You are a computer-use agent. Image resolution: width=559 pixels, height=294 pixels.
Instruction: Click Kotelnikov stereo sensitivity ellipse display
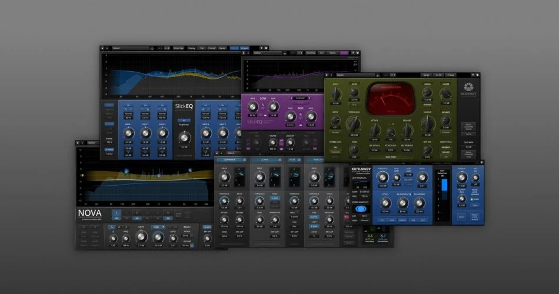360,209
